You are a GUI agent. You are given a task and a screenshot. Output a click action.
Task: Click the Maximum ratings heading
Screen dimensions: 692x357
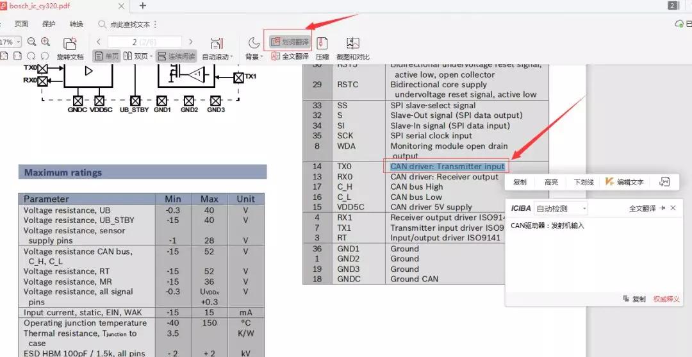click(63, 172)
